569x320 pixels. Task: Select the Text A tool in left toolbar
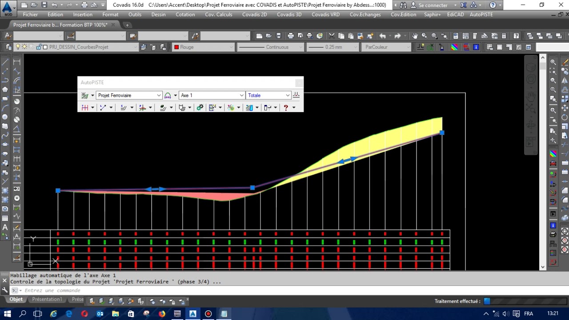(5, 227)
